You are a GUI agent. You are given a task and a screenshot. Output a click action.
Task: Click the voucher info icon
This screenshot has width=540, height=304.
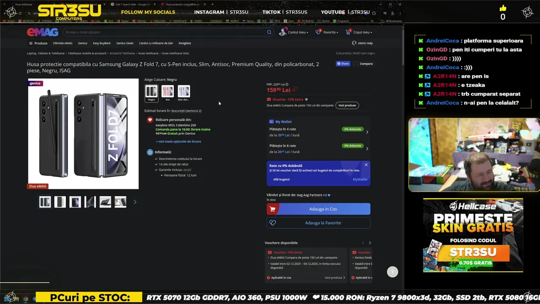coord(306,99)
